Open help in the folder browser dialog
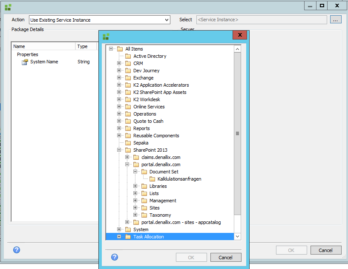 [115, 257]
